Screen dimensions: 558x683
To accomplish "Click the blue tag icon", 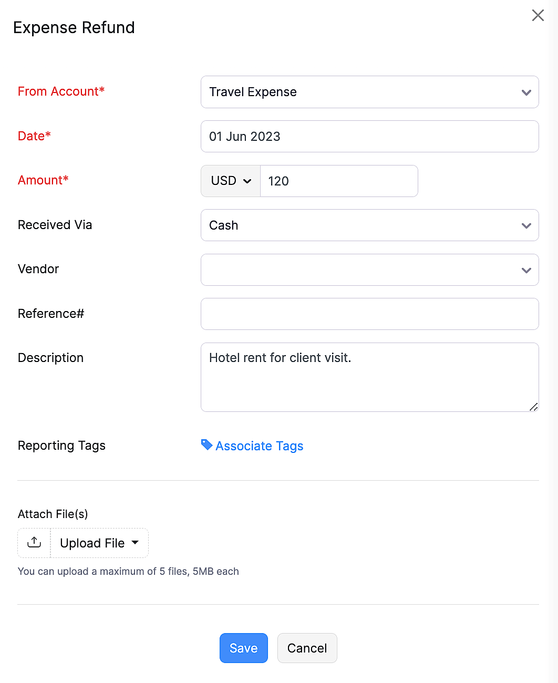I will (x=206, y=445).
